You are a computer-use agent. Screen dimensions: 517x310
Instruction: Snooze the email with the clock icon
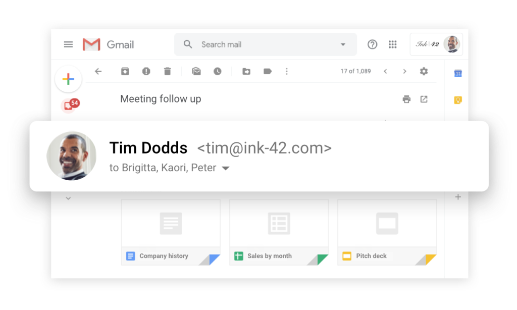point(217,71)
